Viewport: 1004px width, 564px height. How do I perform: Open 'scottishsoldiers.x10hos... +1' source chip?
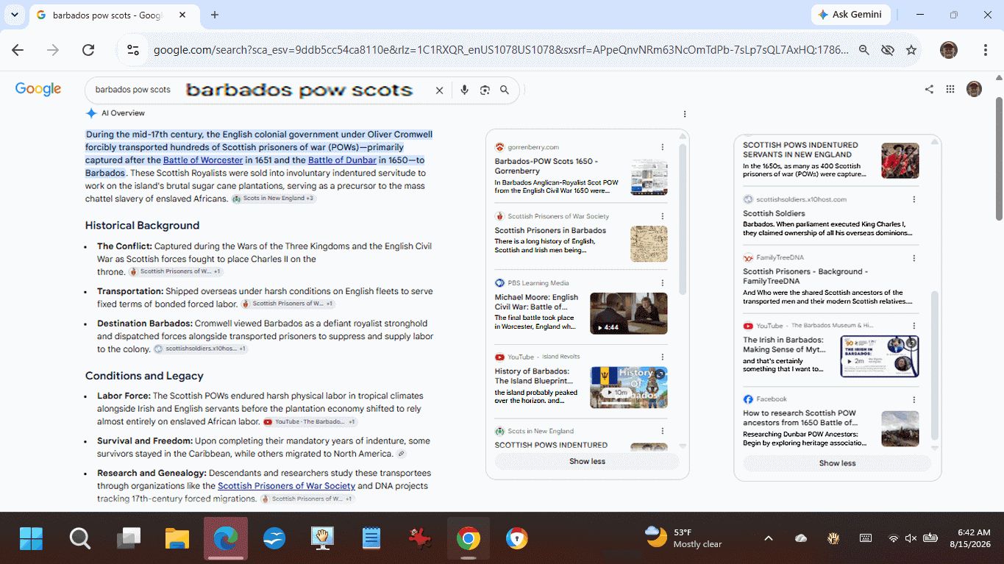(200, 349)
